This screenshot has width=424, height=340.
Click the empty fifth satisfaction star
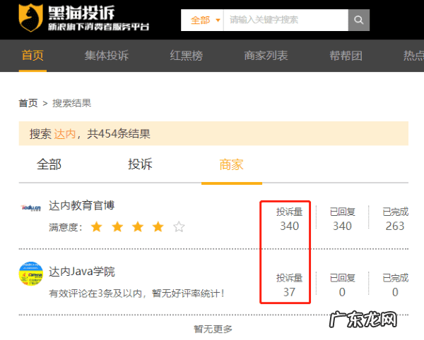[x=179, y=226]
